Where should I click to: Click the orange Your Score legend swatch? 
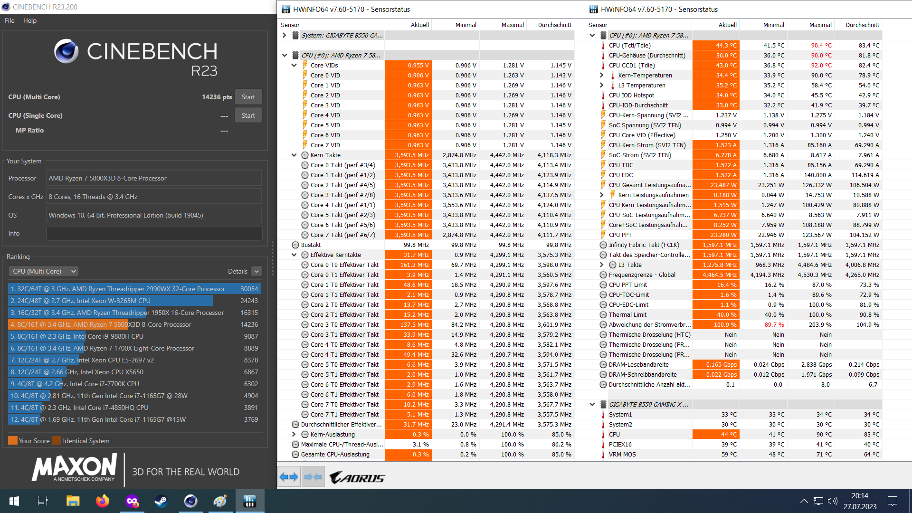pyautogui.click(x=13, y=440)
